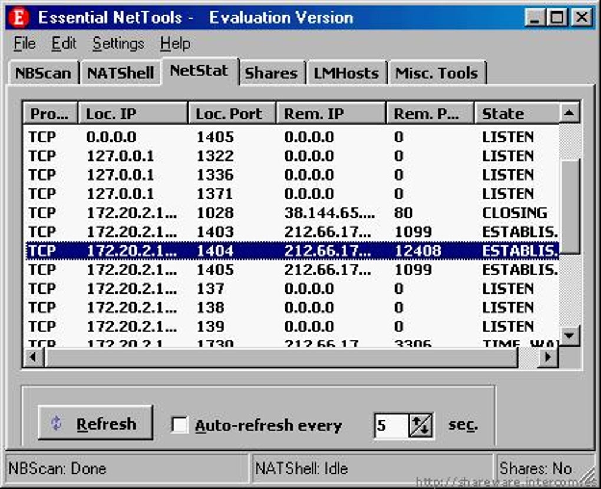The height and width of the screenshot is (489, 601).
Task: Open the Misc. Tools tab
Action: (x=436, y=72)
